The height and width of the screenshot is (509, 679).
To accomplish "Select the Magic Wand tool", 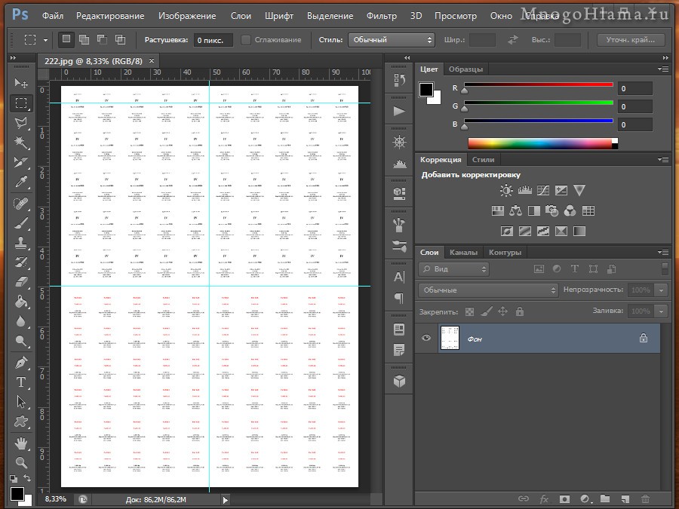I will click(x=21, y=142).
